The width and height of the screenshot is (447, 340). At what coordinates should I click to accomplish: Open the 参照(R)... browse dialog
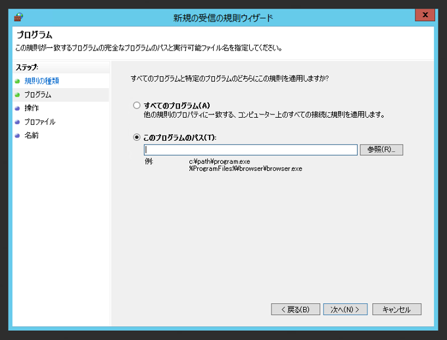pyautogui.click(x=381, y=149)
